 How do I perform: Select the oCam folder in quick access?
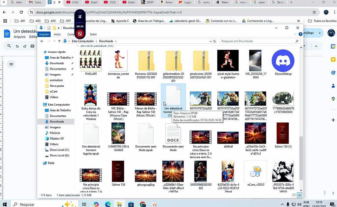[53, 91]
